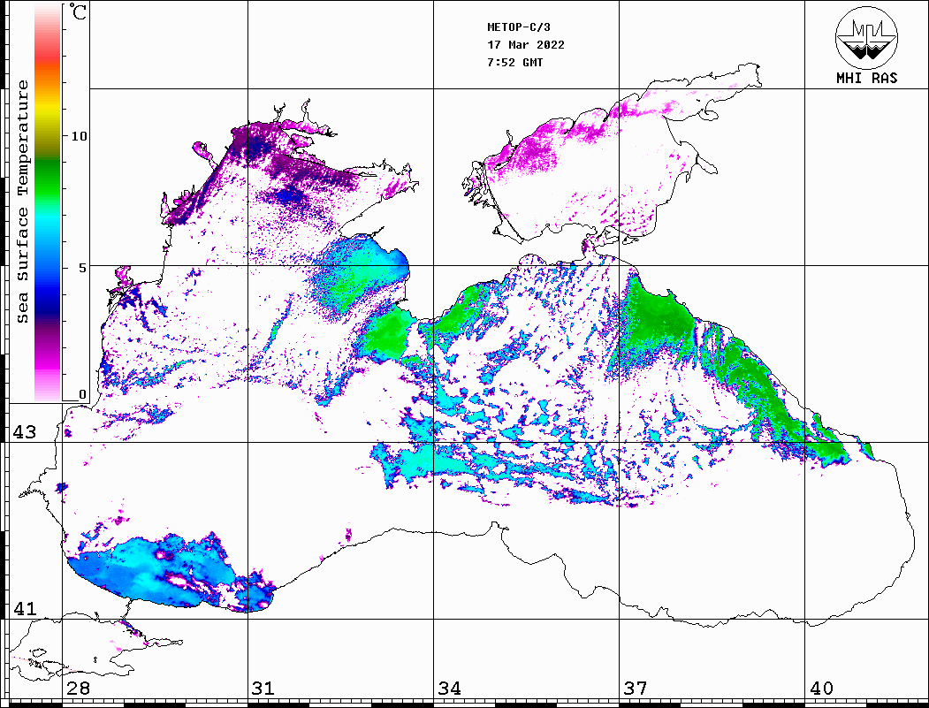
Task: Click the longitude label 34
Action: [449, 688]
